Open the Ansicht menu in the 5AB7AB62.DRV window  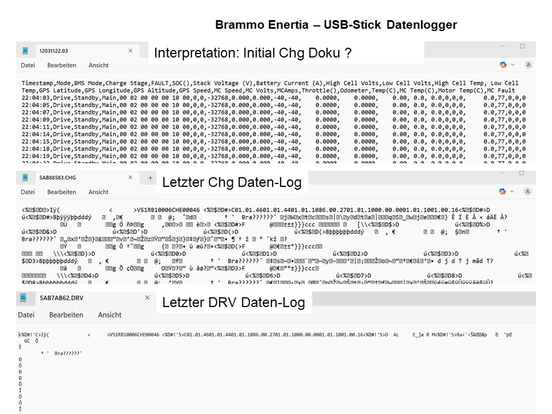pyautogui.click(x=109, y=315)
